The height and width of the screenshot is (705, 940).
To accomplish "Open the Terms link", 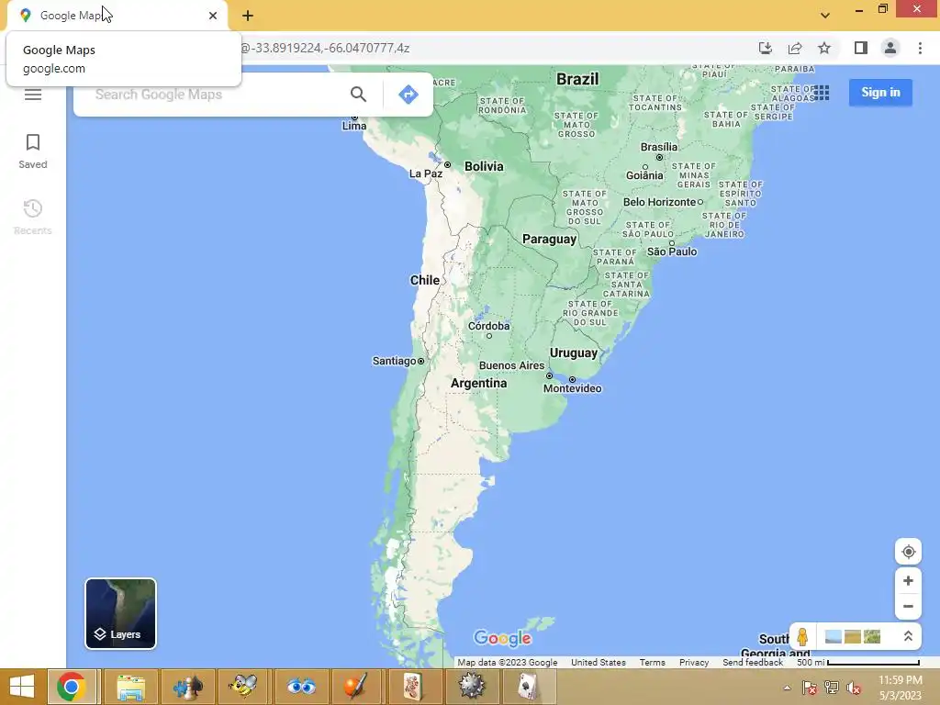I will tap(653, 663).
